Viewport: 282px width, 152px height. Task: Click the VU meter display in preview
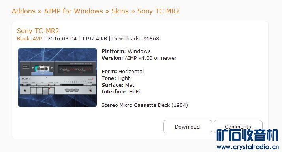point(75,69)
